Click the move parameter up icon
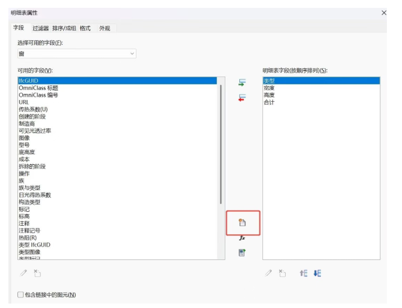Screen dimensions: 402x308 pyautogui.click(x=304, y=273)
